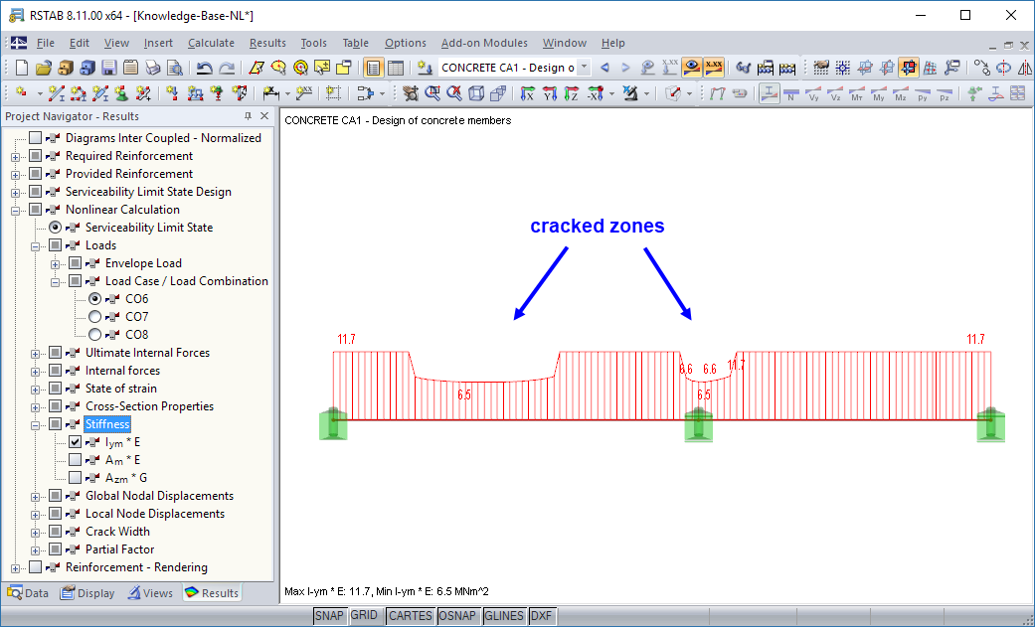
Task: Switch to the Display panel tab
Action: (87, 592)
